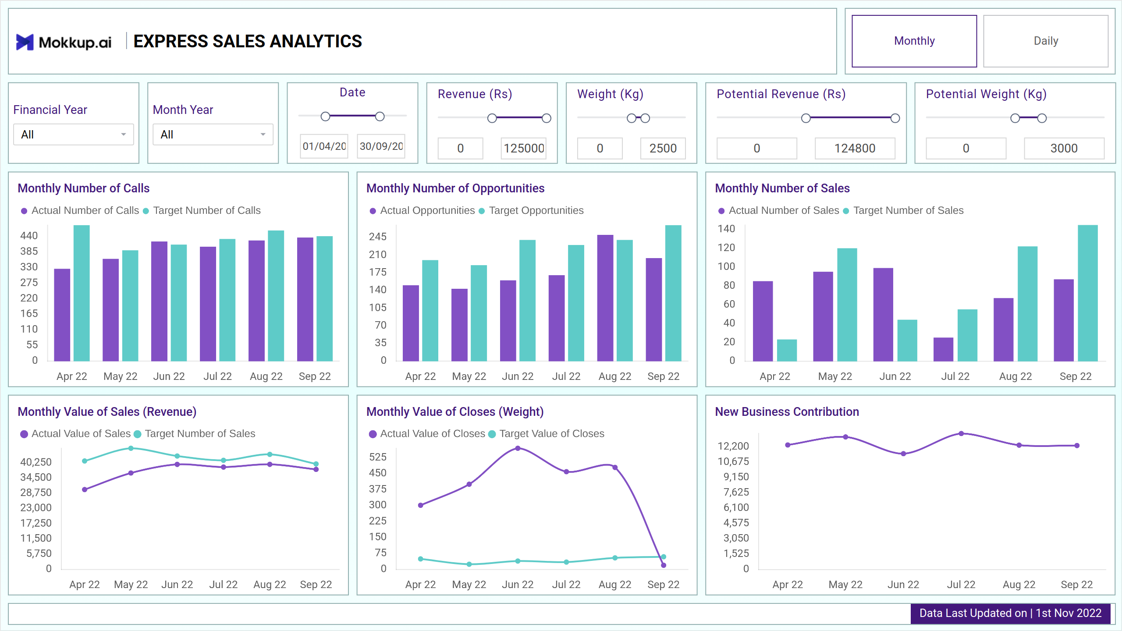The width and height of the screenshot is (1122, 631).
Task: Toggle Target Value of Closes legend
Action: click(547, 434)
